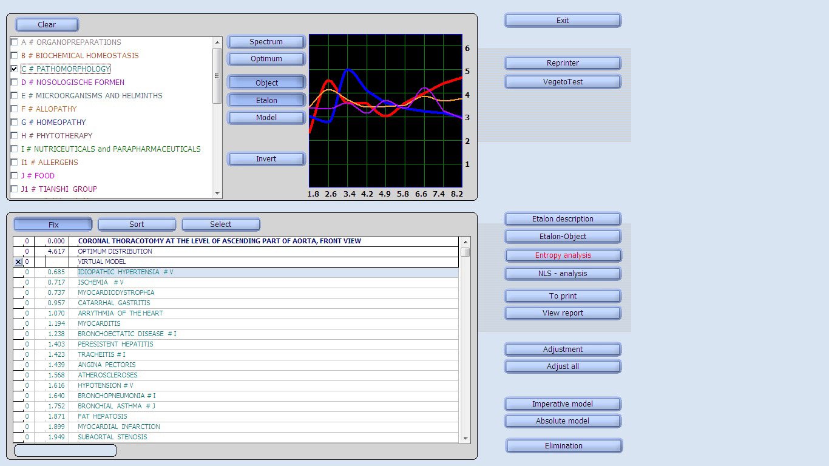This screenshot has height=466, width=829.
Task: Click the Exit button
Action: (563, 21)
